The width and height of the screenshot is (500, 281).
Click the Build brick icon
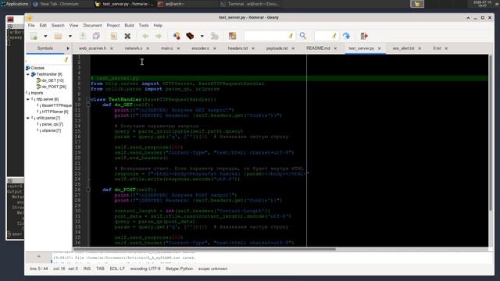click(x=190, y=36)
